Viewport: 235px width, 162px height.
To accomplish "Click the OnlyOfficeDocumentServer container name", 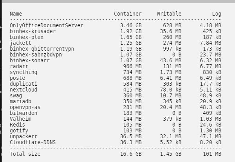I will pyautogui.click(x=47, y=25).
